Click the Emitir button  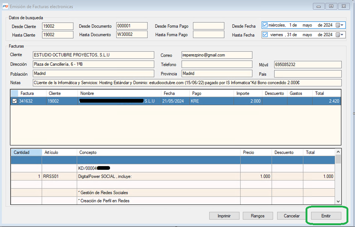[x=326, y=216]
